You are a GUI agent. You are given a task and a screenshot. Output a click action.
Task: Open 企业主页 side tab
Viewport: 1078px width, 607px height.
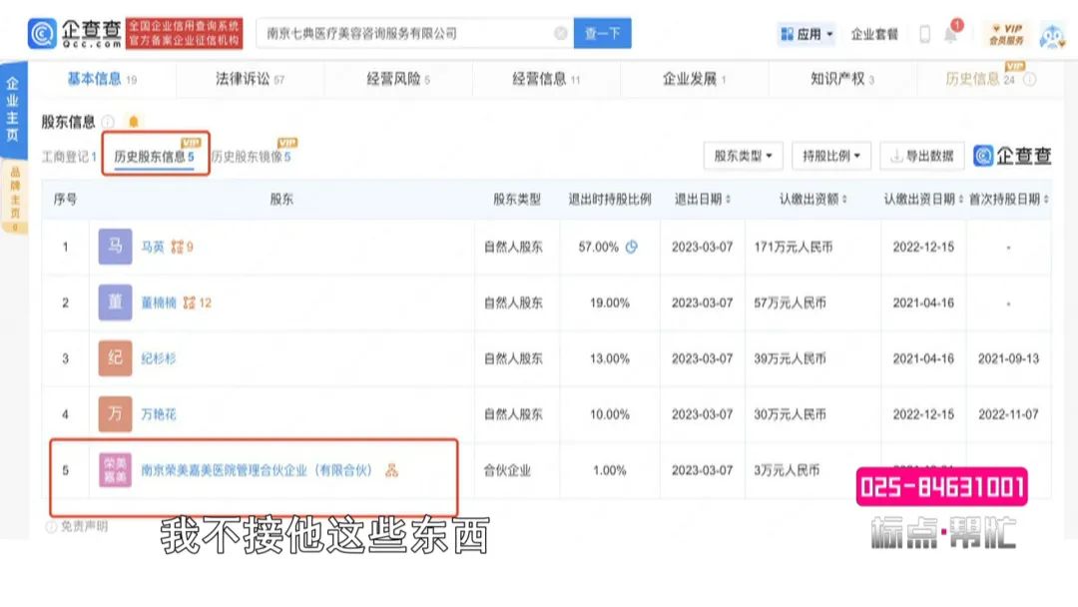tap(13, 110)
